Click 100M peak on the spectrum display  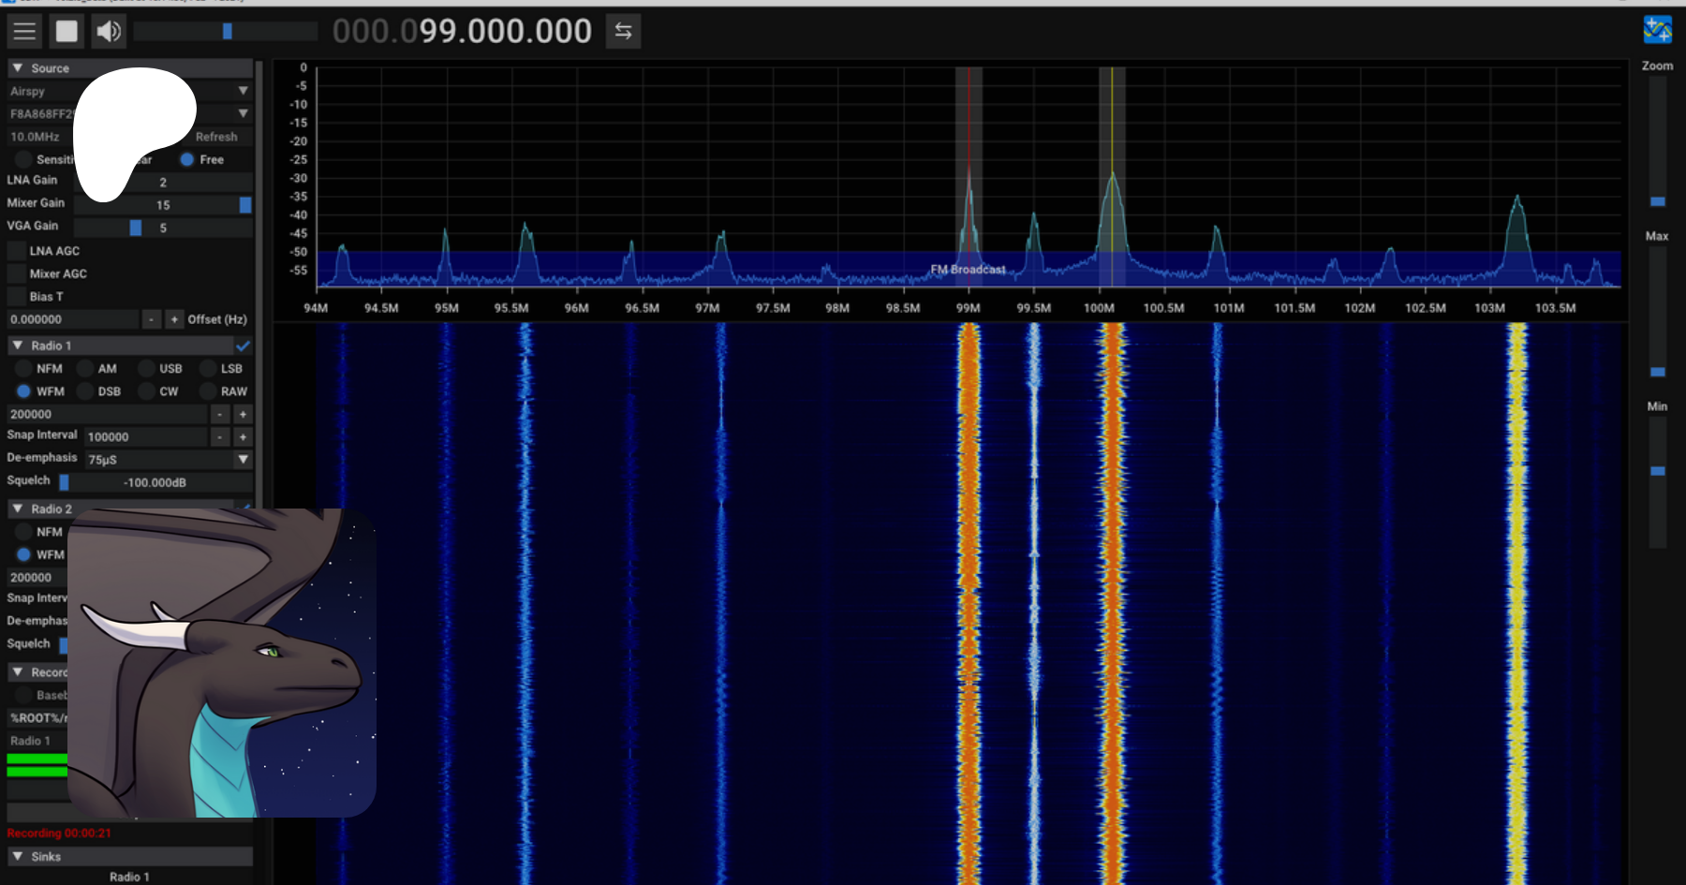(1112, 178)
